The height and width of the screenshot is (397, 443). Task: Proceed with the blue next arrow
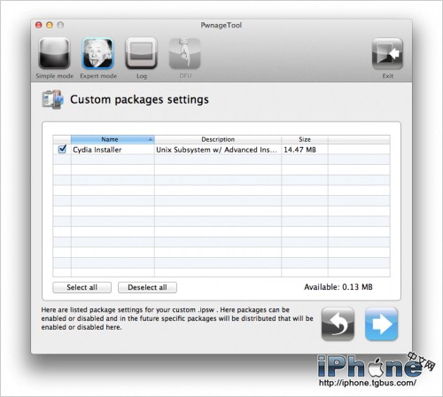[381, 324]
